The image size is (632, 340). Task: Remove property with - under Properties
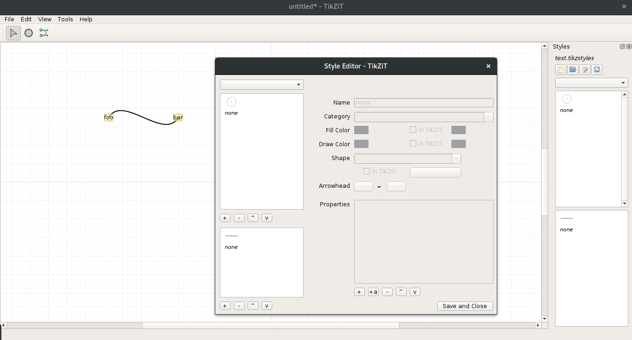[388, 292]
